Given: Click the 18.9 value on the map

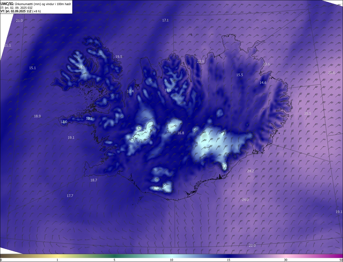Looking at the screenshot, I should [x=37, y=116].
